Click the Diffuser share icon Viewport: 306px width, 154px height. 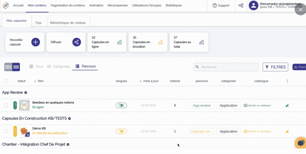(77, 42)
